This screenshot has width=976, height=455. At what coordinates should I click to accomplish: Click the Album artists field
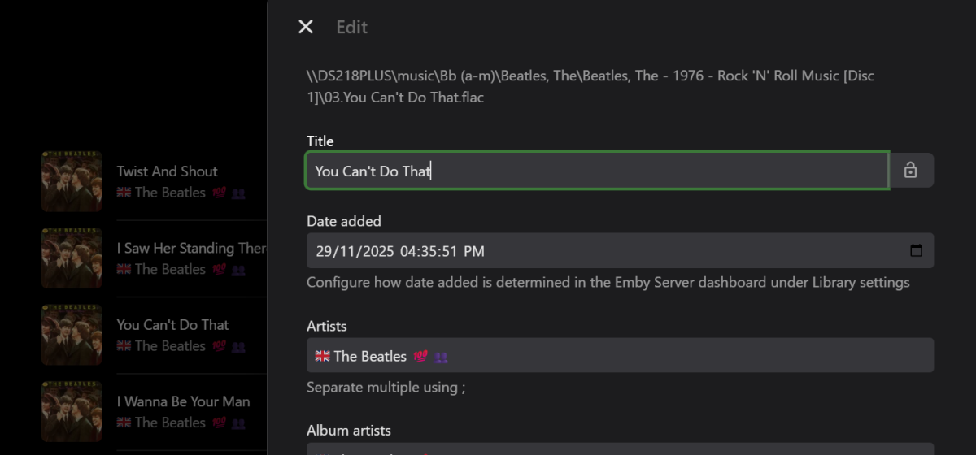620,448
